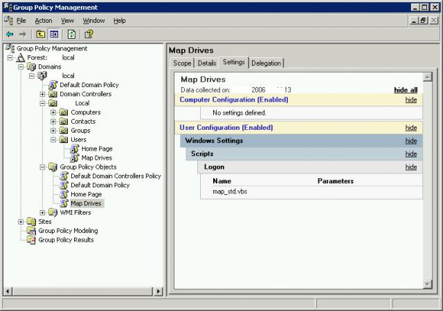Expand the Sites node
The image size is (443, 311).
21,222
